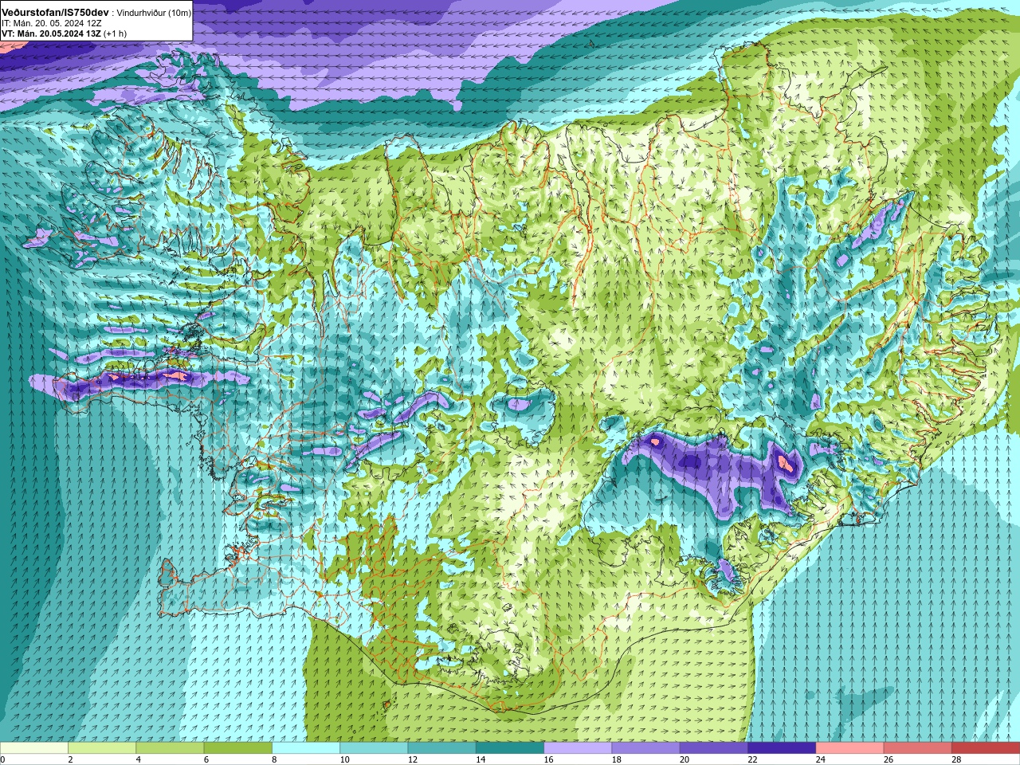Click the olive green 6–8 legend swatch
1020x765 pixels.
(x=238, y=747)
